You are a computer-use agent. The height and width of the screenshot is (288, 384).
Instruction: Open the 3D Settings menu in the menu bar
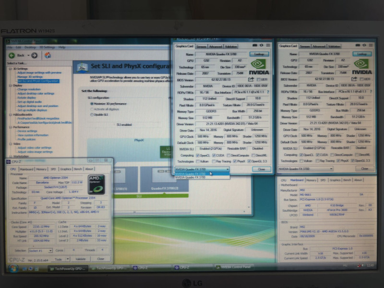pyautogui.click(x=47, y=47)
